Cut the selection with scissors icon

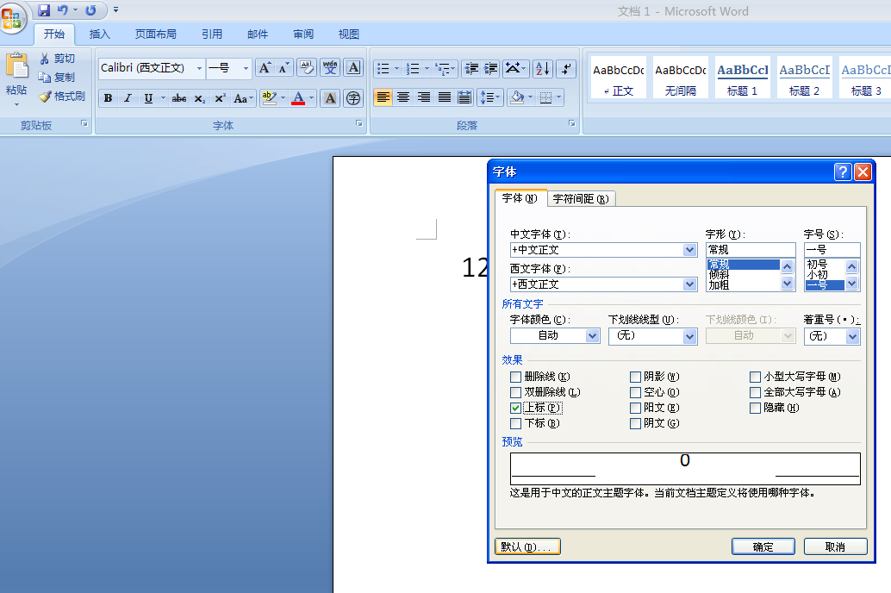(x=44, y=59)
